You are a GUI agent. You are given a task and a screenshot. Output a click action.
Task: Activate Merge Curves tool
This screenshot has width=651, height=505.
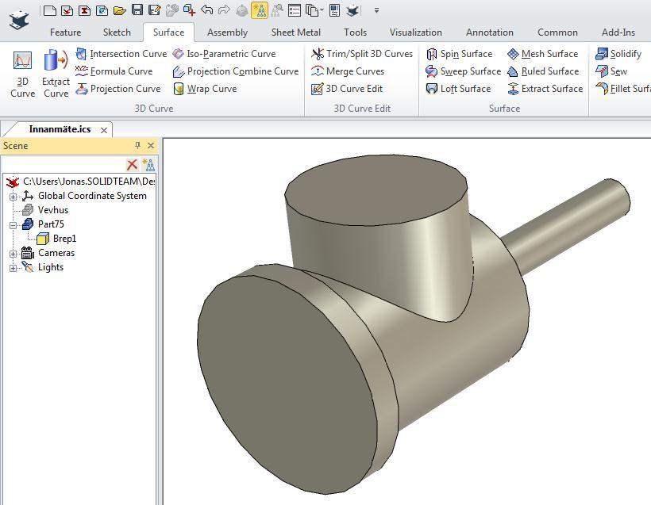point(348,71)
